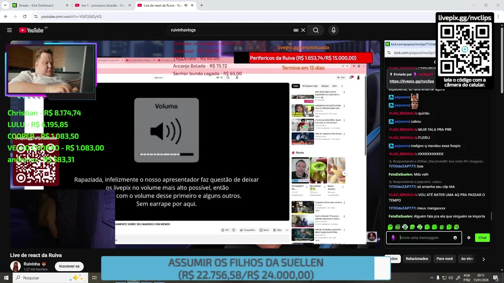Screen dimensions: 504x283
Task: Subscribe with the Inscrever-se button
Action: [69, 266]
